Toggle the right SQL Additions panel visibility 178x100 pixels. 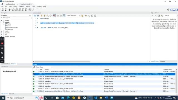[x=176, y=10]
